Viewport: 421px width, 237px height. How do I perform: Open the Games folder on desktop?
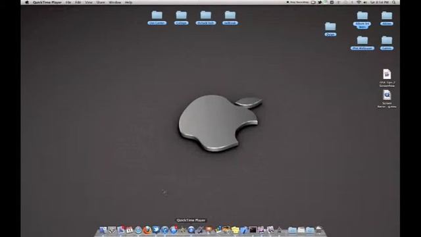click(387, 43)
